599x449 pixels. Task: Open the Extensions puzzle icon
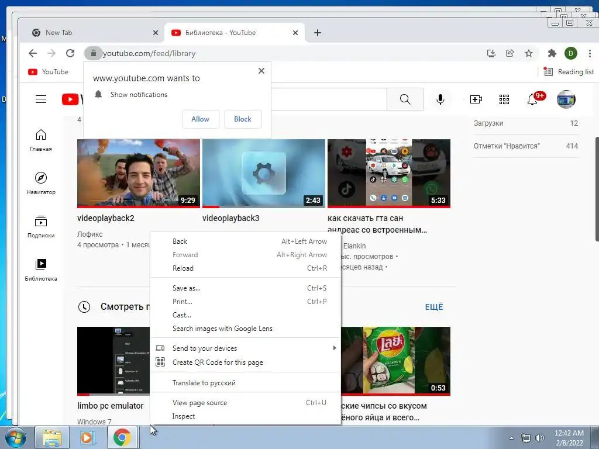[552, 53]
